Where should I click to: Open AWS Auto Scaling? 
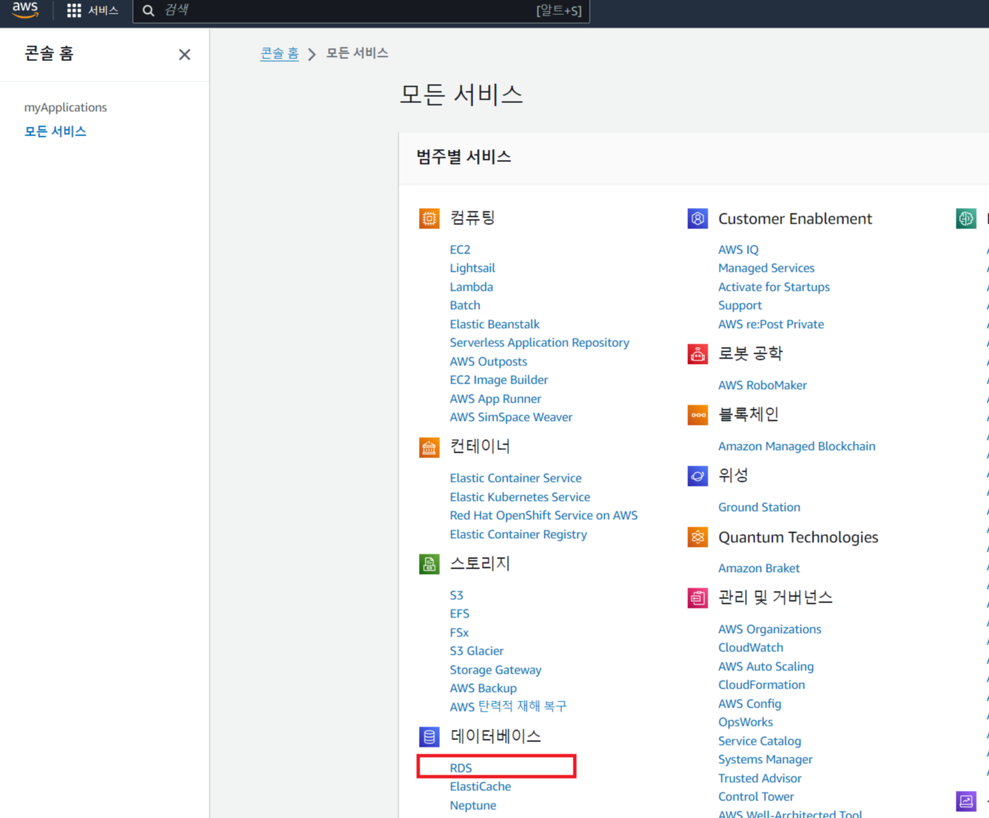[765, 666]
